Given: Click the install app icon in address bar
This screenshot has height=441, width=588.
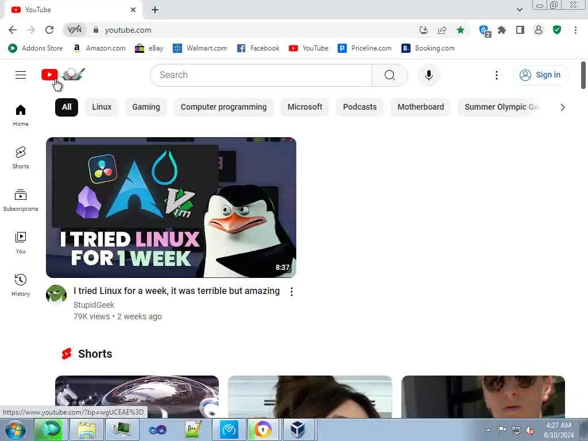Looking at the screenshot, I should coord(424,30).
